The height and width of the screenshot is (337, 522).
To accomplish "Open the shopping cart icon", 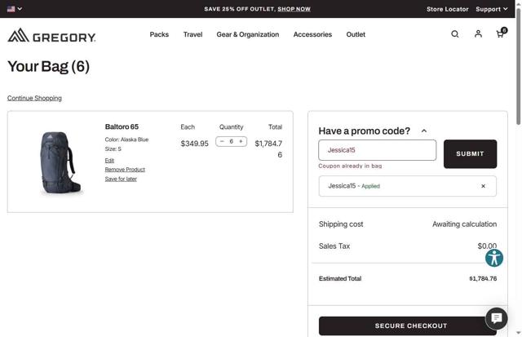I will 501,33.
